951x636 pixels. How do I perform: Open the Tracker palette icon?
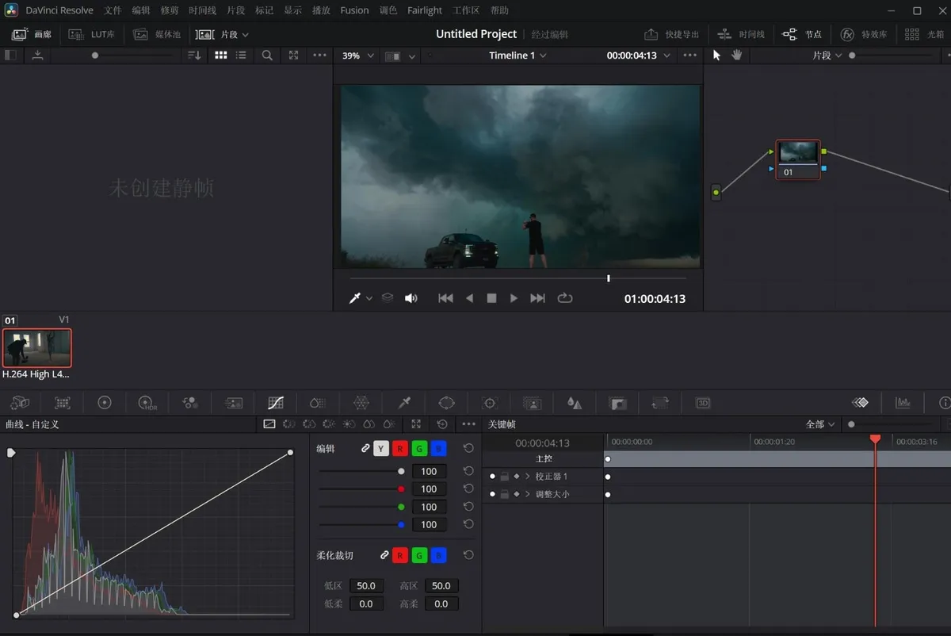[x=490, y=403]
